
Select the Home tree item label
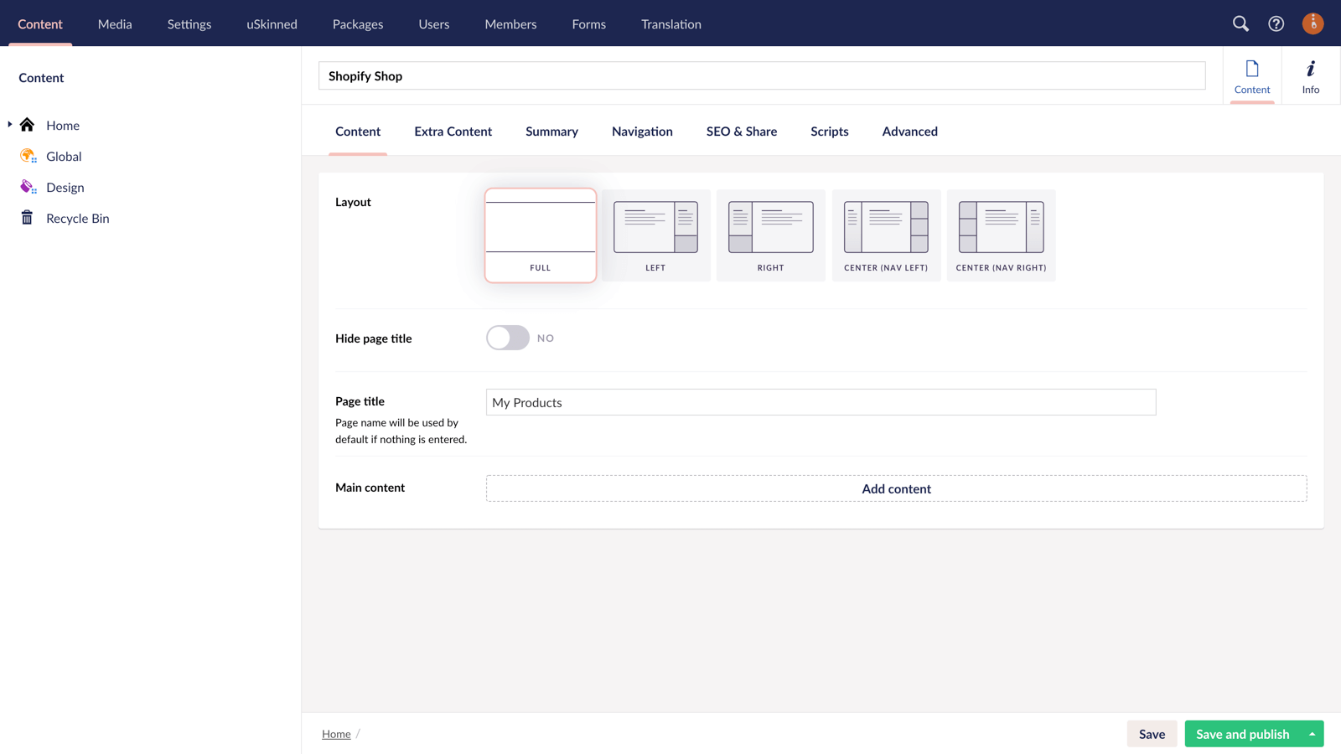[x=63, y=125]
